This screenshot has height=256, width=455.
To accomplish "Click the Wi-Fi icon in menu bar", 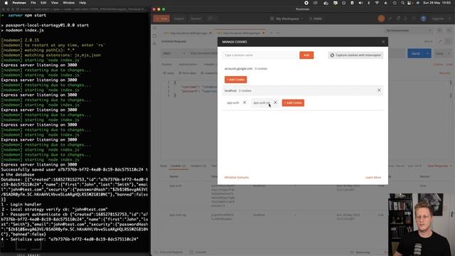I will point(377,3).
